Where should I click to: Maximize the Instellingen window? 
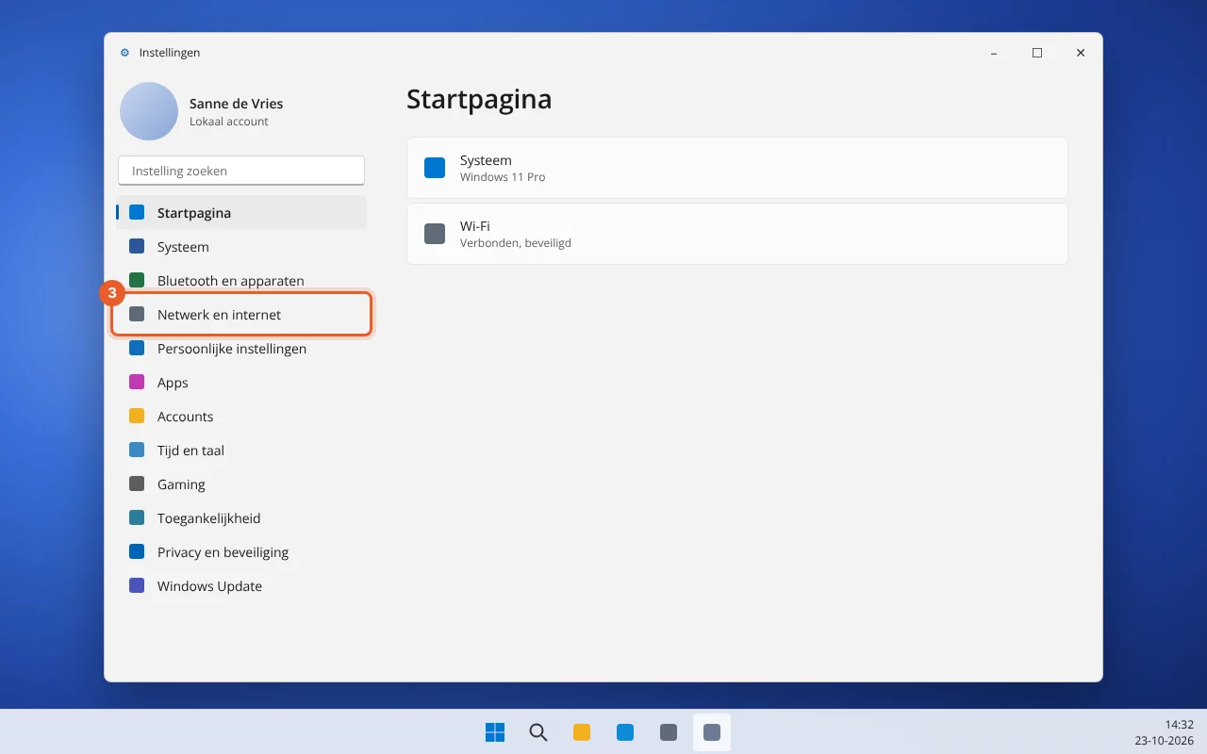(x=1037, y=53)
